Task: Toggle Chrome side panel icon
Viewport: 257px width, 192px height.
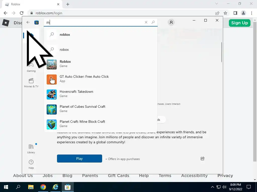Action: (235, 13)
